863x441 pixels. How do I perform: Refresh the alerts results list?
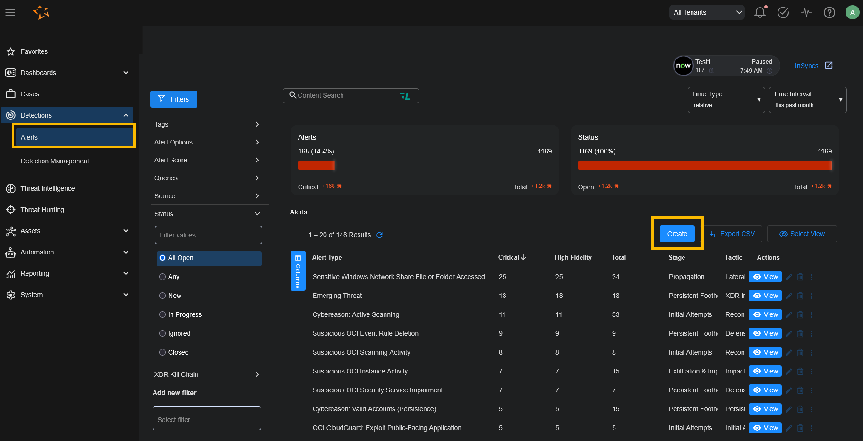[379, 235]
